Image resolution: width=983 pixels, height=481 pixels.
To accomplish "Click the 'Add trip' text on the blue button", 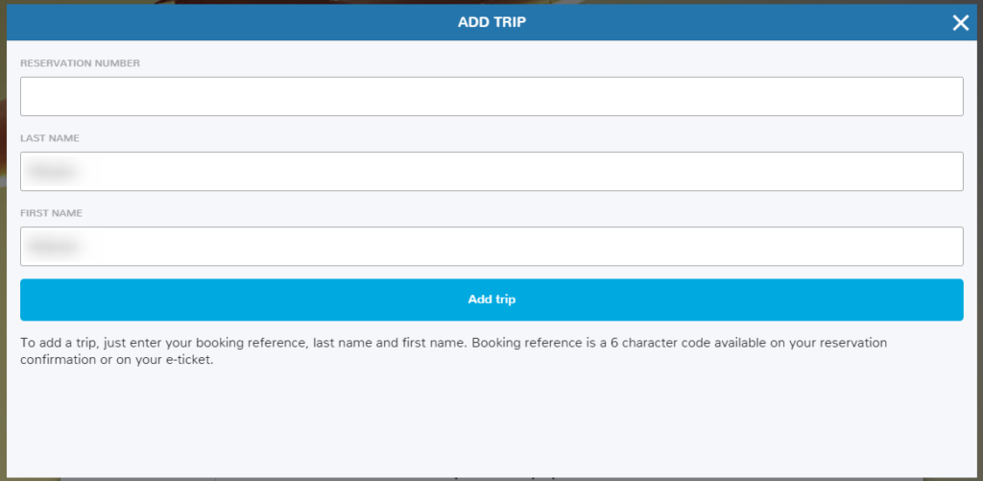I will coord(491,300).
